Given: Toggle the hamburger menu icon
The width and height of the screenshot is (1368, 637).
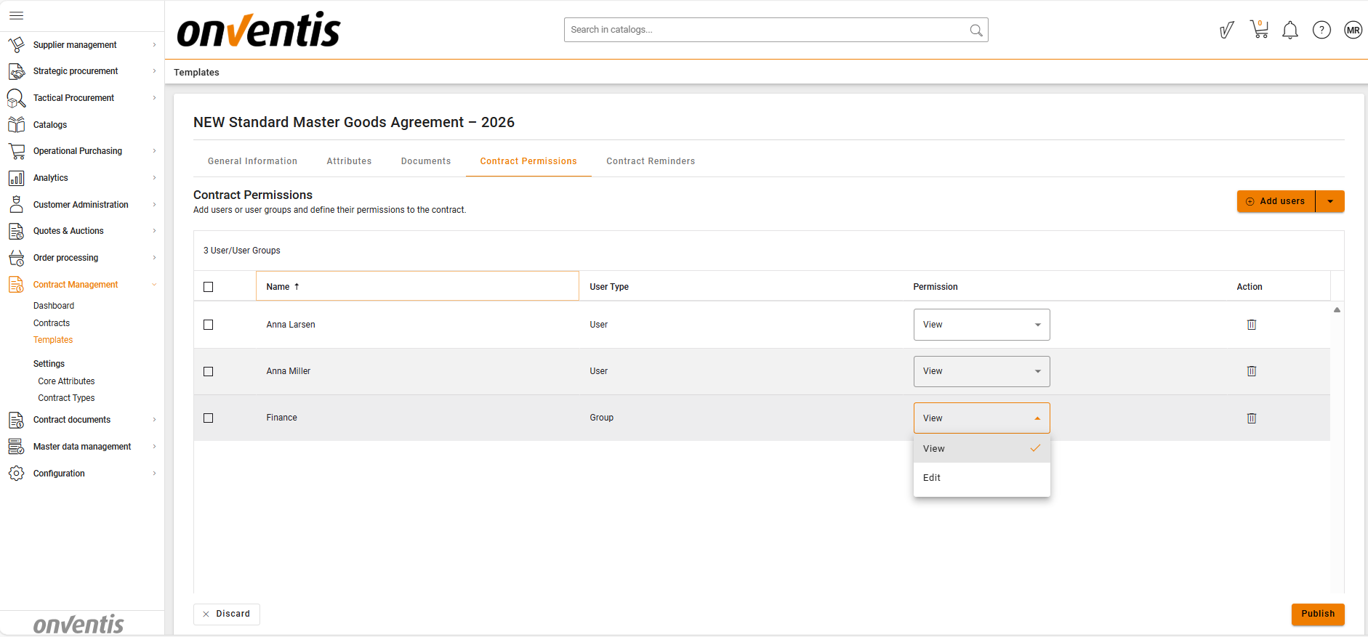Looking at the screenshot, I should click(16, 15).
